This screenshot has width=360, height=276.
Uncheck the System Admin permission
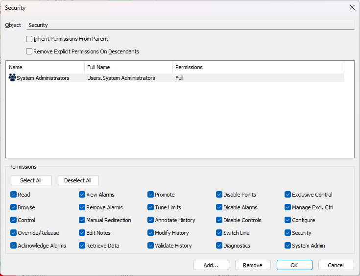point(288,246)
